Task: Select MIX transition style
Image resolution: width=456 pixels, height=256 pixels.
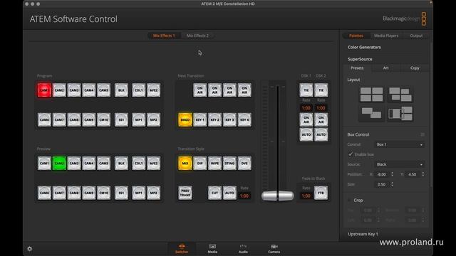Action: (x=185, y=164)
